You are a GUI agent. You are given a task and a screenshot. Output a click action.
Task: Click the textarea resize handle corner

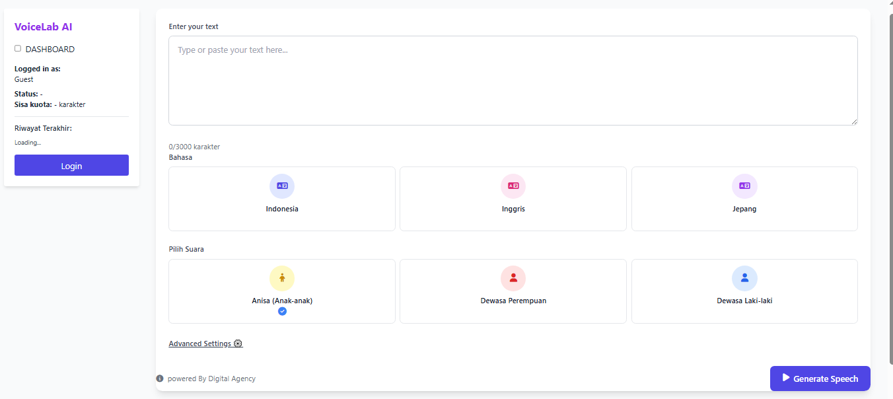click(854, 122)
